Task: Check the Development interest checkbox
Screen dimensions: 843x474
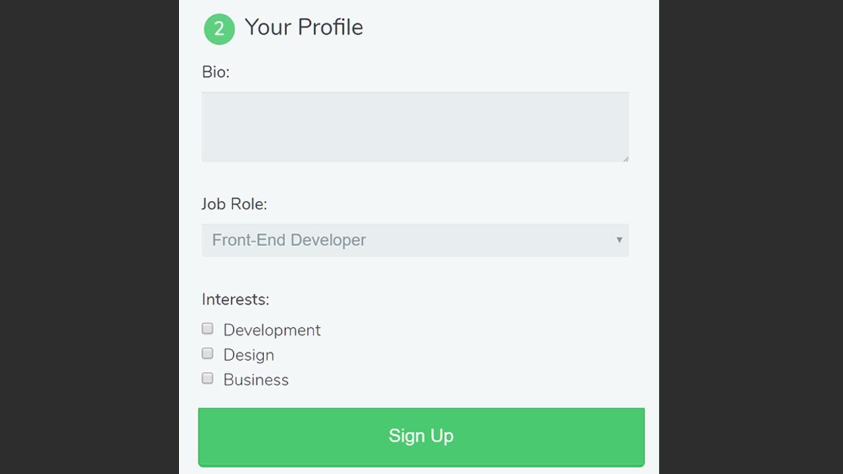Action: [207, 329]
